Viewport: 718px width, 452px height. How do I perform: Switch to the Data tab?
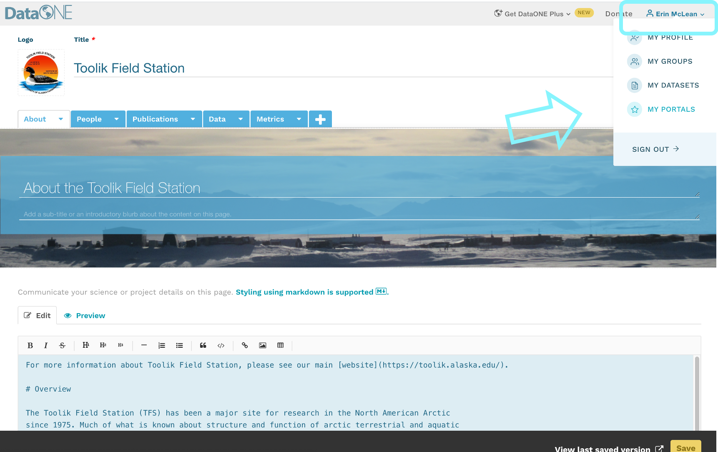(x=217, y=119)
